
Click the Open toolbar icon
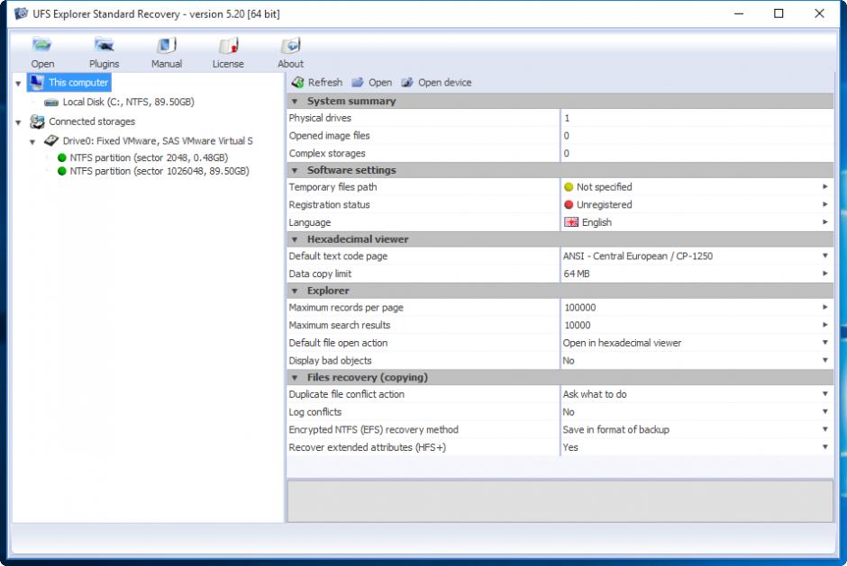(x=41, y=45)
